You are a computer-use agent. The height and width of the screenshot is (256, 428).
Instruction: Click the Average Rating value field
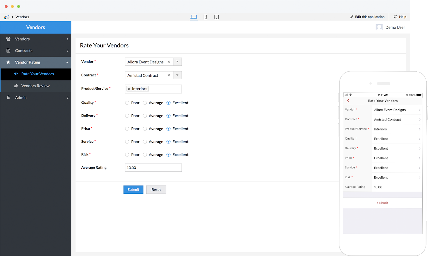tap(153, 168)
